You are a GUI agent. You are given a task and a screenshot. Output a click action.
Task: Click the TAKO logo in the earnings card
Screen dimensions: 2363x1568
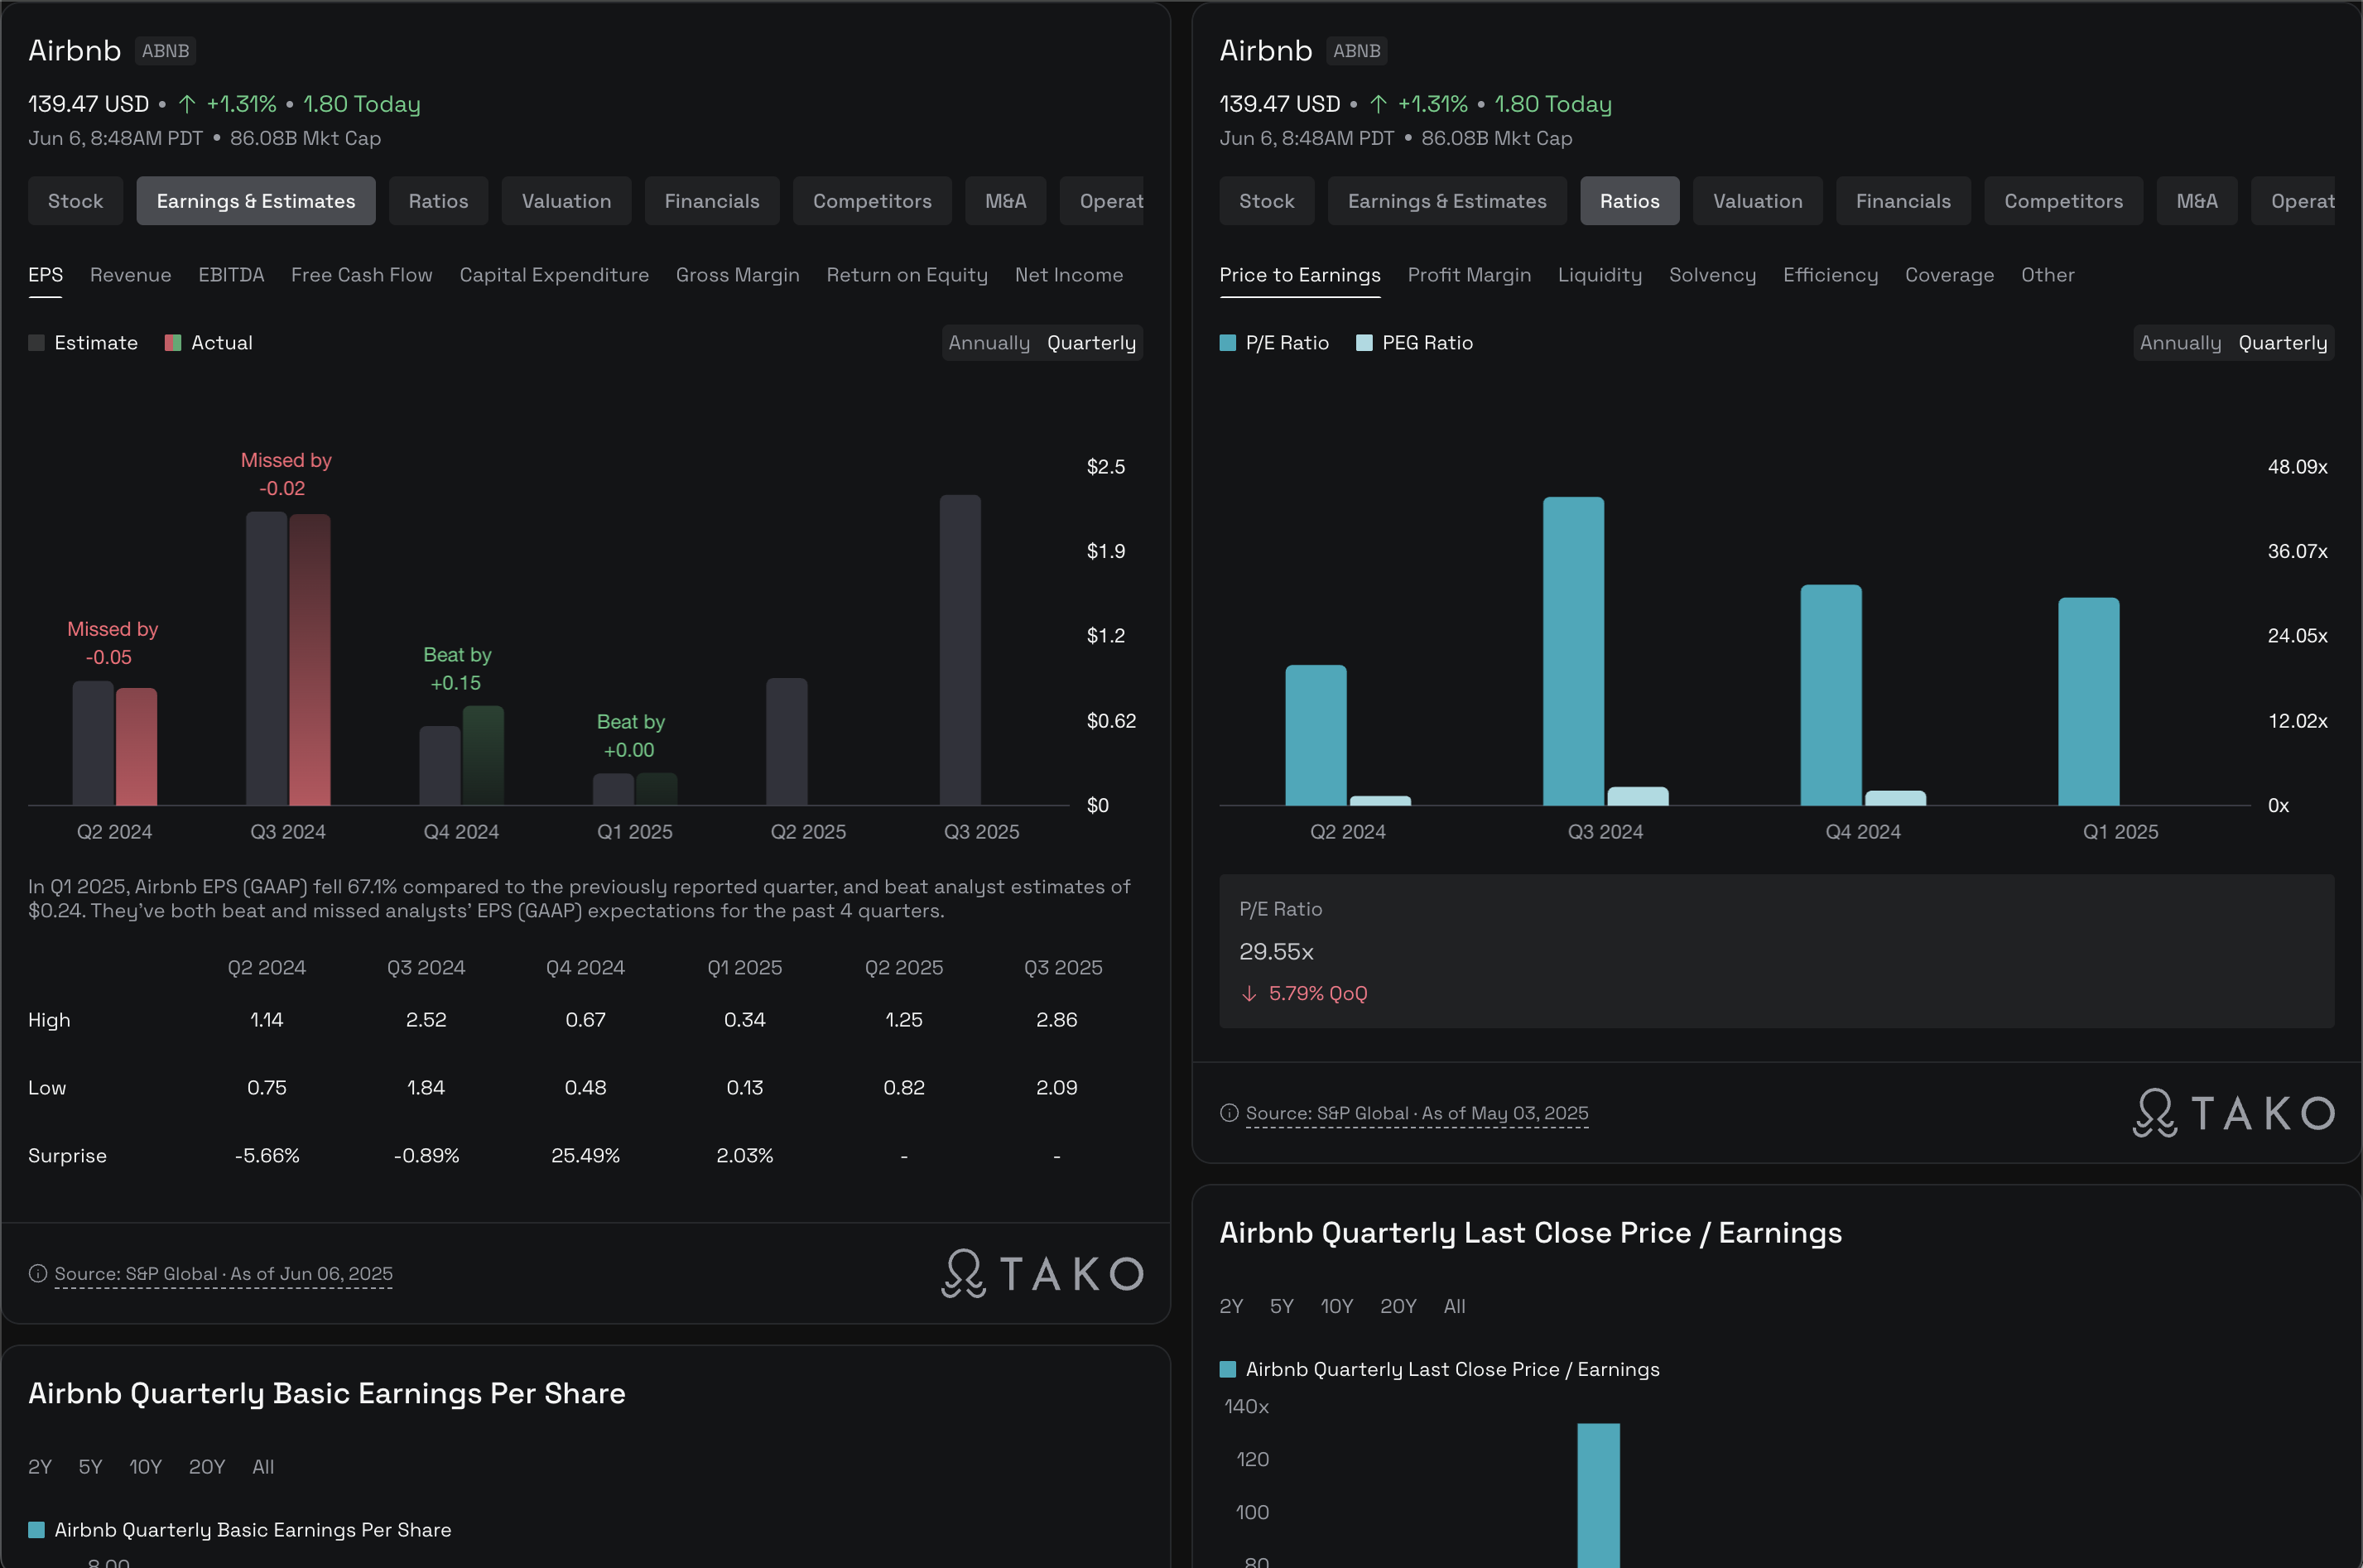coord(1042,1273)
